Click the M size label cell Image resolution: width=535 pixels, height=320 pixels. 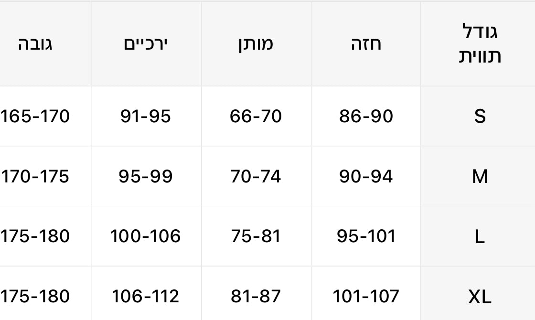(479, 177)
